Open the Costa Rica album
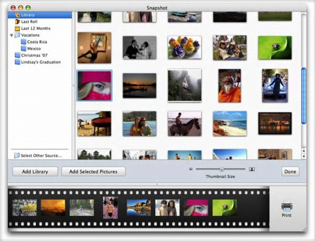This screenshot has width=315, height=241. 37,42
